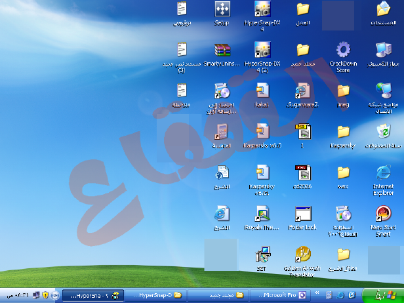Open the CrackDown Store icon
Viewport: 404px width, 303px height.
coord(342,51)
